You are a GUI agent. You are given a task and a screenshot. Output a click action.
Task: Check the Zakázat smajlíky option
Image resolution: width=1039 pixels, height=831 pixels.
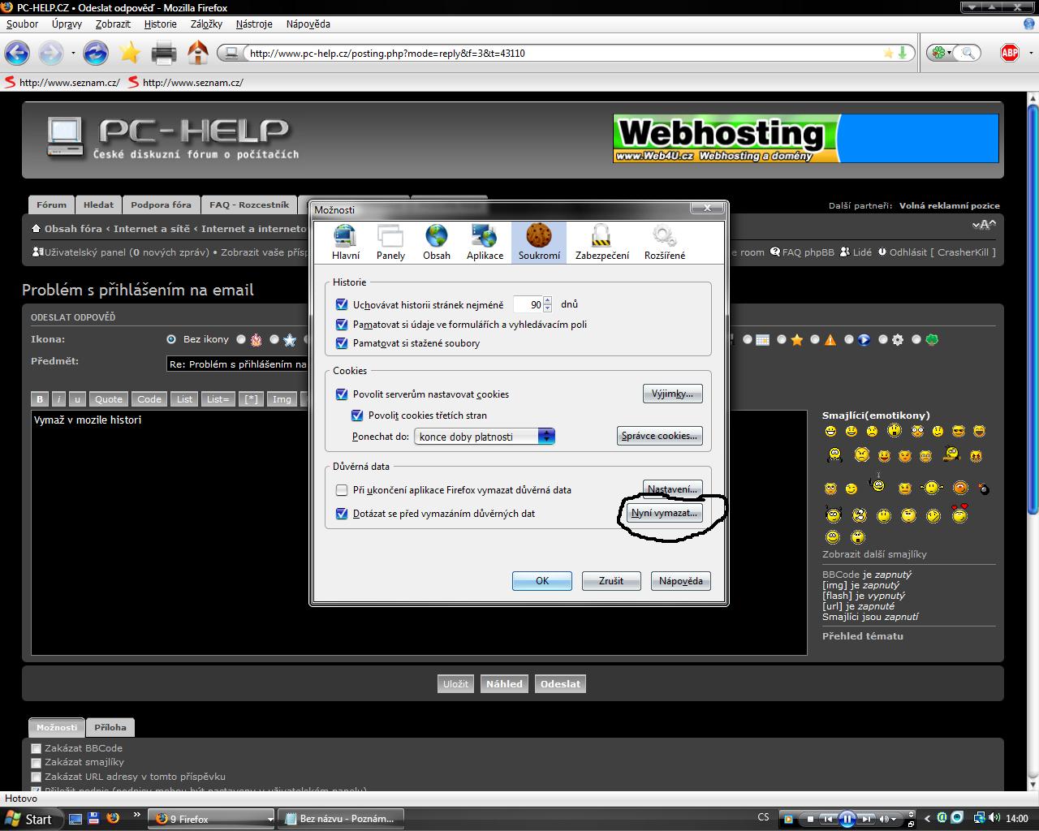coord(36,763)
